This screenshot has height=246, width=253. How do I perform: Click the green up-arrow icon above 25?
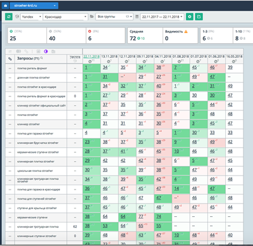click(11, 31)
